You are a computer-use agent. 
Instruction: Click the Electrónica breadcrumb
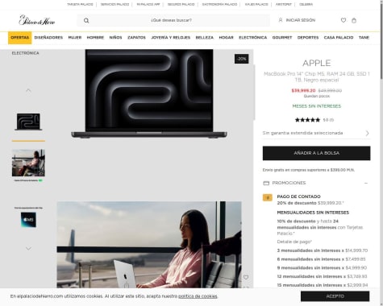(x=25, y=53)
